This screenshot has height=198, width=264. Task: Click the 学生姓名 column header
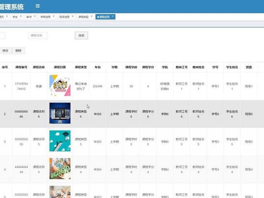point(232,67)
